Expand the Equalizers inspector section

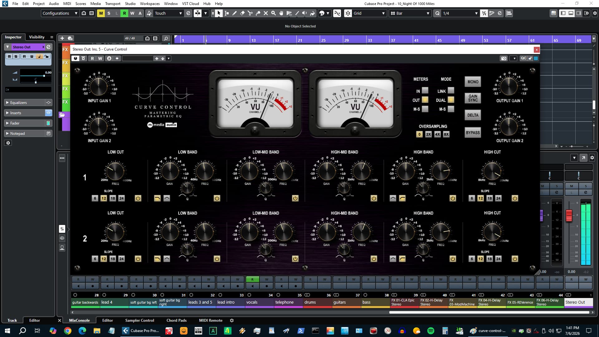pos(25,102)
